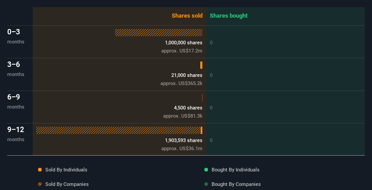Click the 'approx. US$81.3k' value
This screenshot has width=372, height=190.
pyautogui.click(x=183, y=116)
